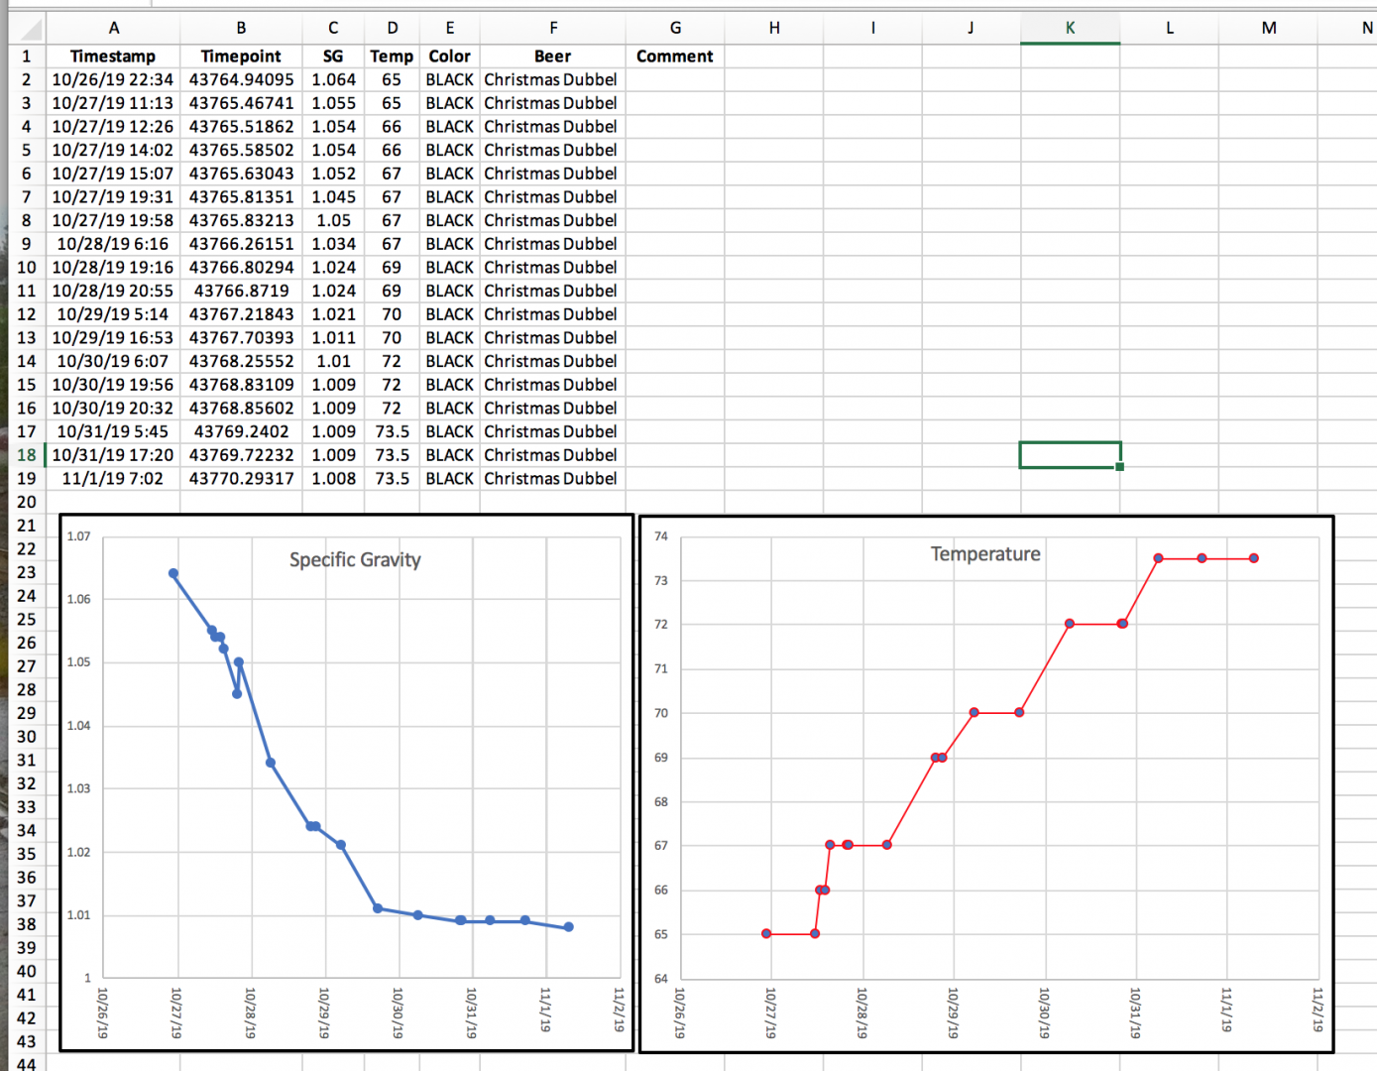
Task: Select cell with timestamp 10/26/19 22:34
Action: click(x=113, y=79)
